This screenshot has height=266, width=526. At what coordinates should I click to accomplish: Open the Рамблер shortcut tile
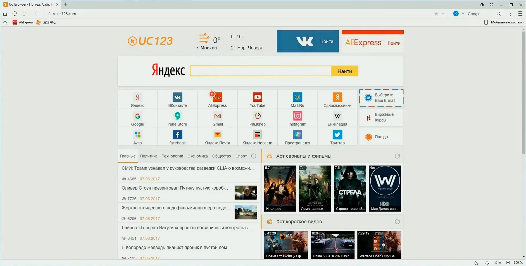coord(257,118)
